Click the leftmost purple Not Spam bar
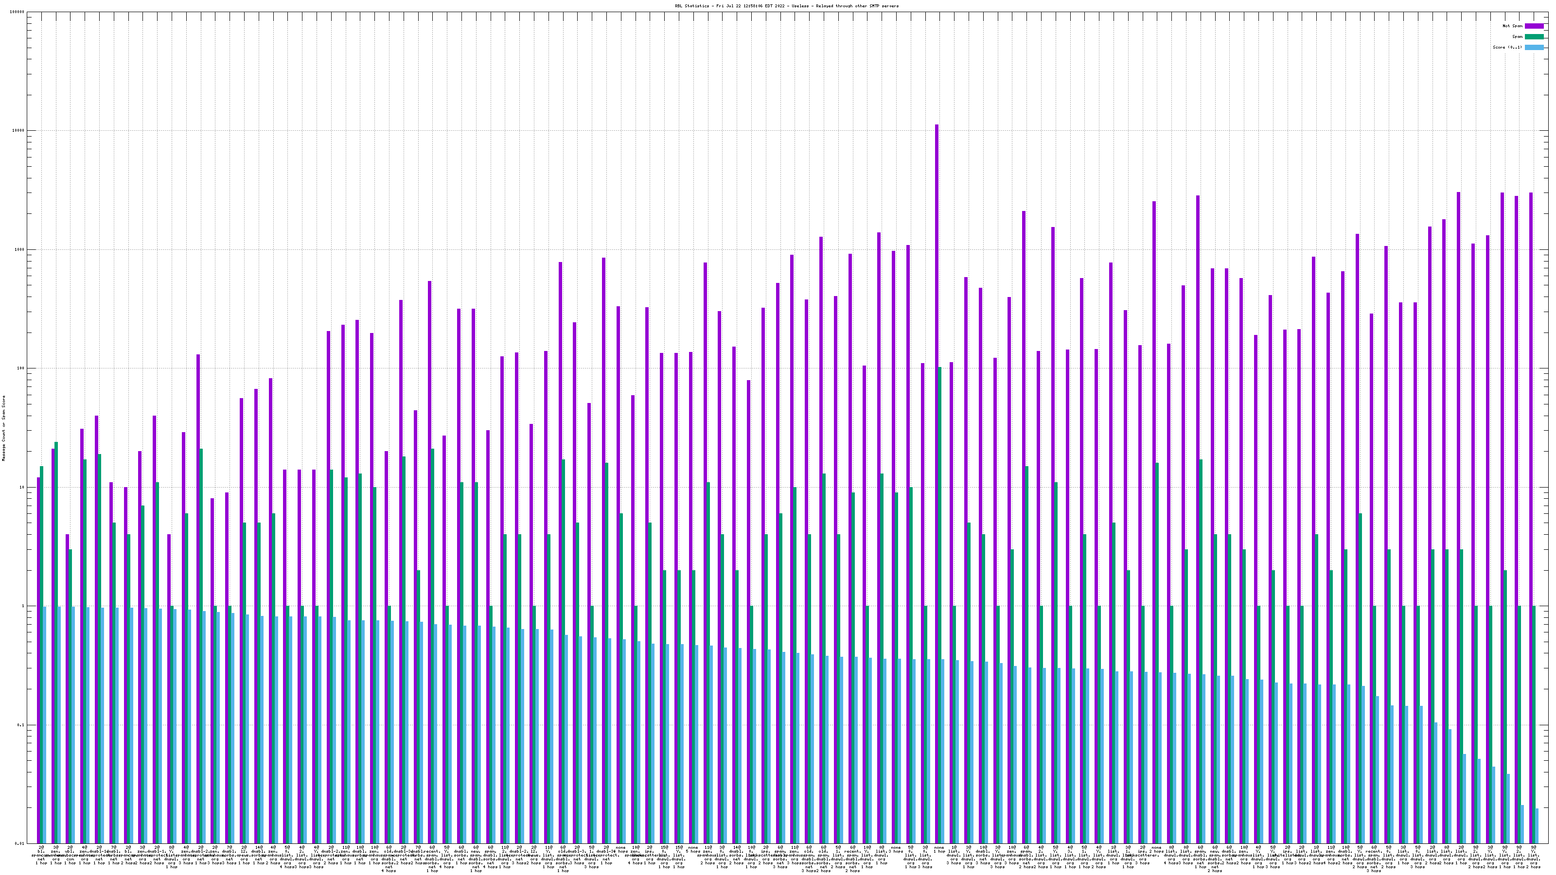The height and width of the screenshot is (875, 1556). [39, 661]
